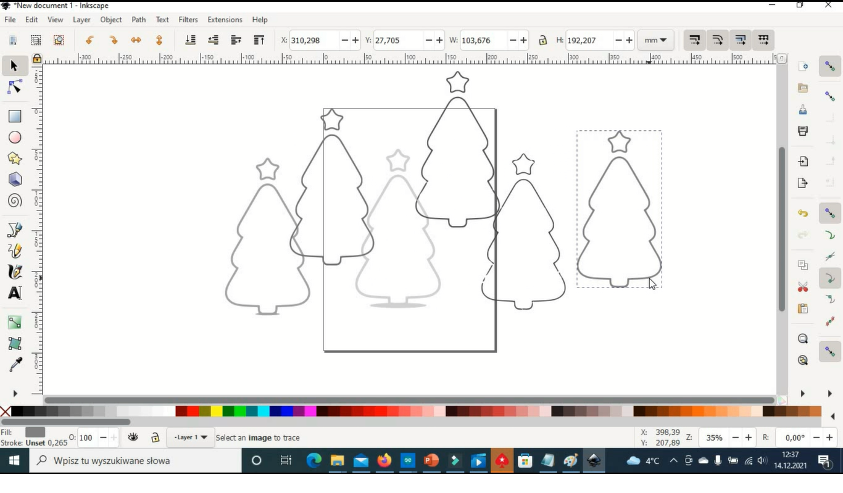843x493 pixels.
Task: Select the Pen Bezier tool
Action: 15,230
